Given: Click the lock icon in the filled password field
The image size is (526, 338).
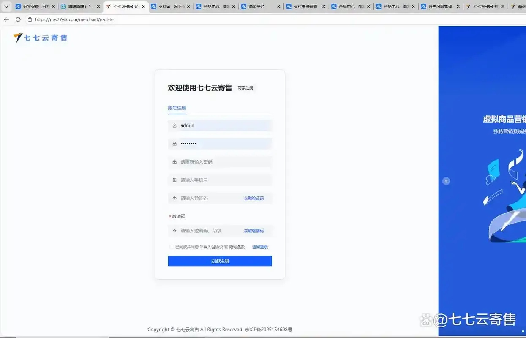Looking at the screenshot, I should point(174,144).
